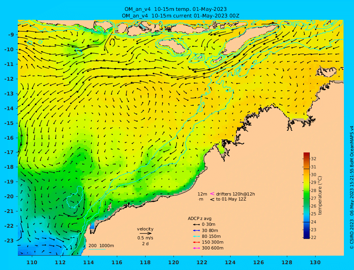Click the '12m' drifter depth label
The image size is (354, 270).
pos(202,194)
